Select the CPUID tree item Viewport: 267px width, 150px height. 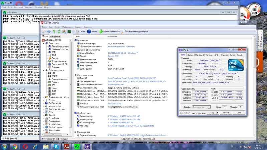click(x=53, y=76)
